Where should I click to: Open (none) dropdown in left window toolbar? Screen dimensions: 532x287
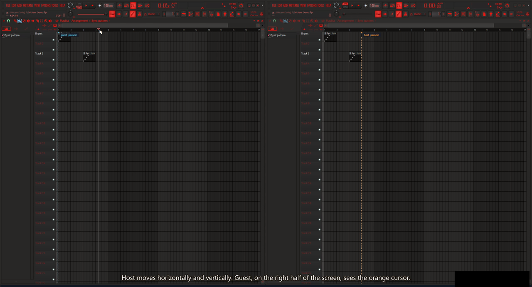[x=153, y=14]
